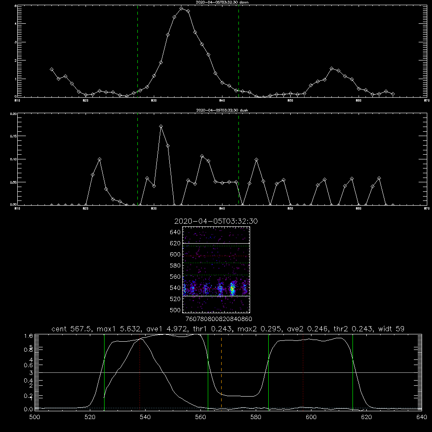Click the right green dashed line in dawn plot
Image resolution: width=432 pixels, height=432 pixels.
pos(238,51)
